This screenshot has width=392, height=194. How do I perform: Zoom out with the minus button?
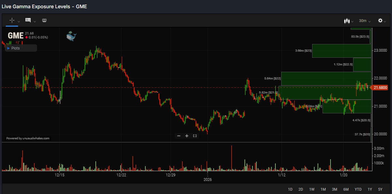click(179, 136)
